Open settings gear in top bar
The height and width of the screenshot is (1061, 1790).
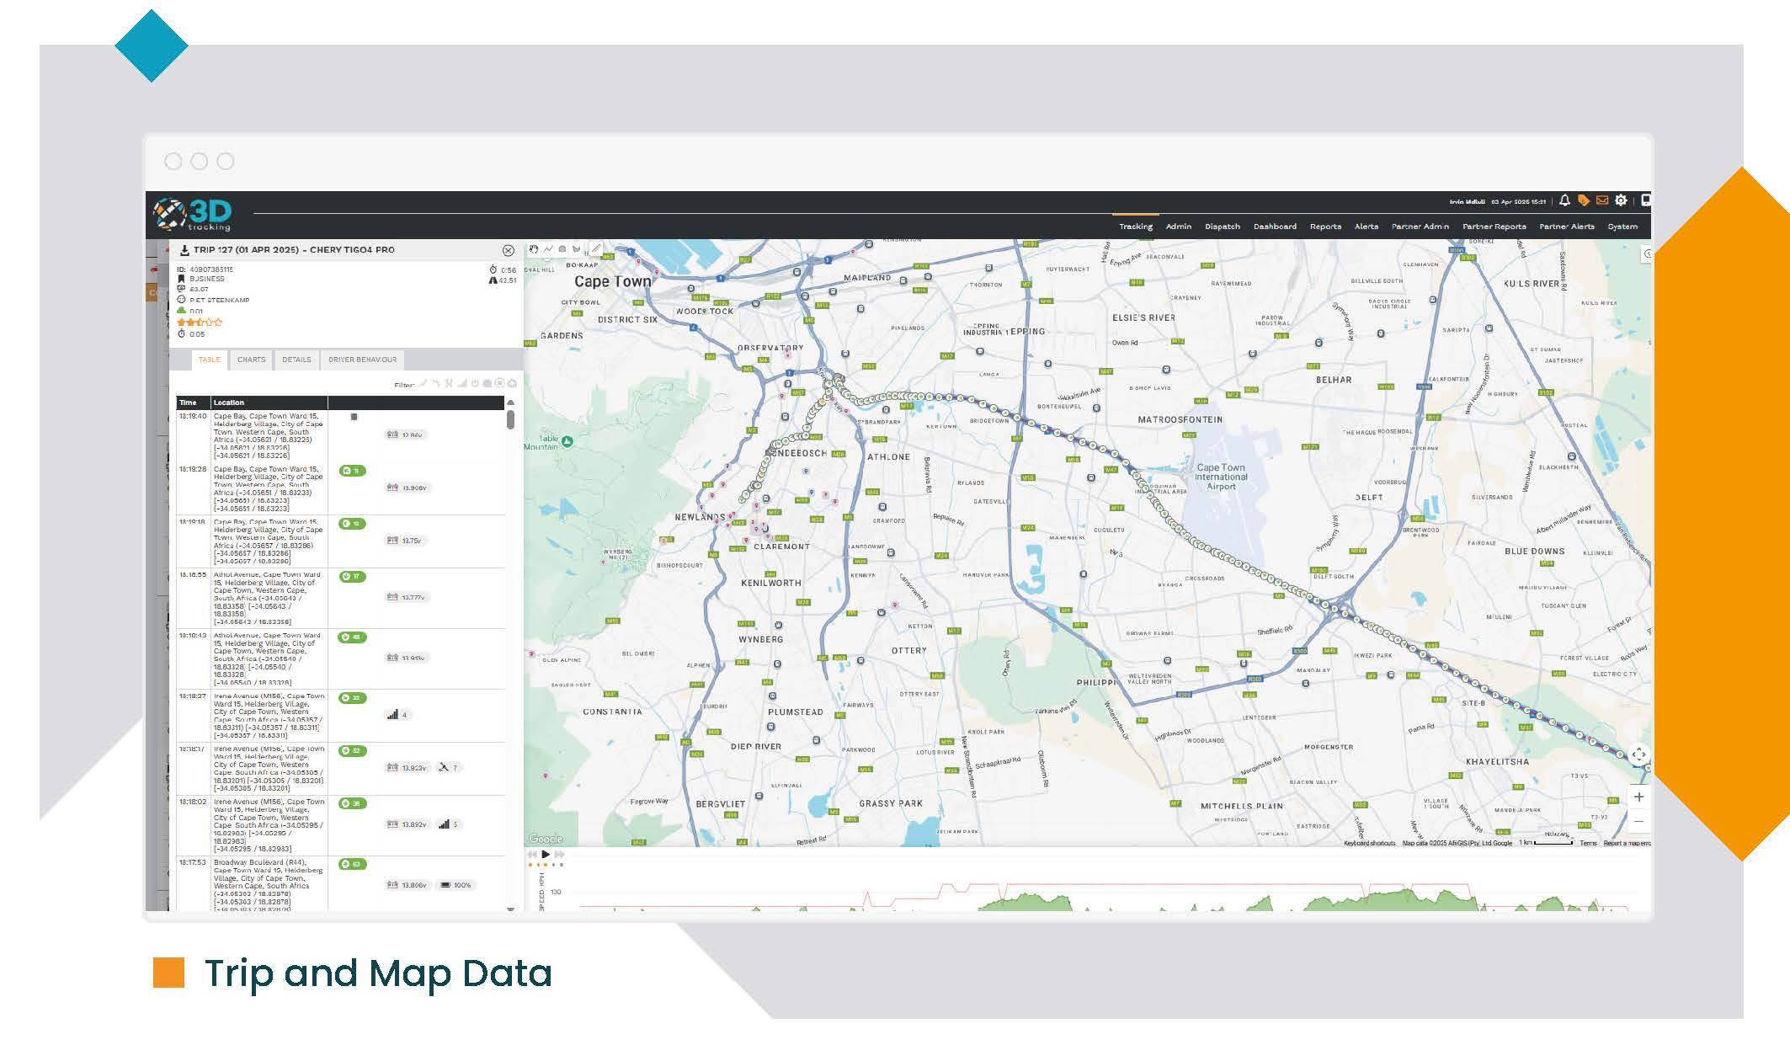(1621, 200)
